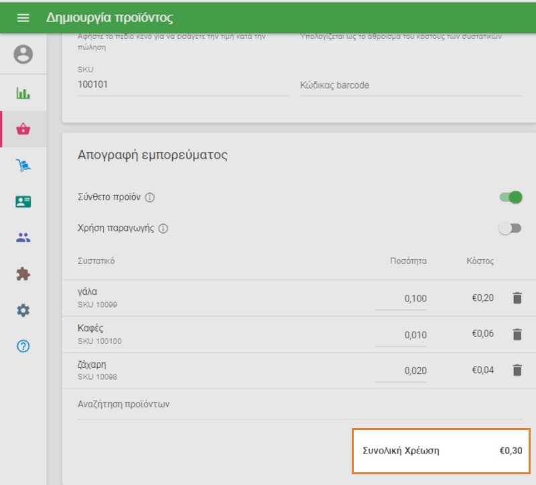Open the customers card icon
The height and width of the screenshot is (485, 536).
[23, 202]
